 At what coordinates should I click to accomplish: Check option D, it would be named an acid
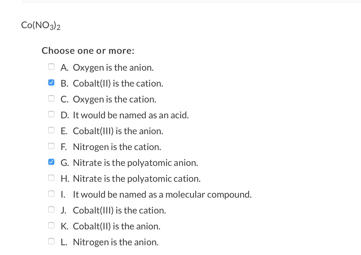pyautogui.click(x=51, y=114)
